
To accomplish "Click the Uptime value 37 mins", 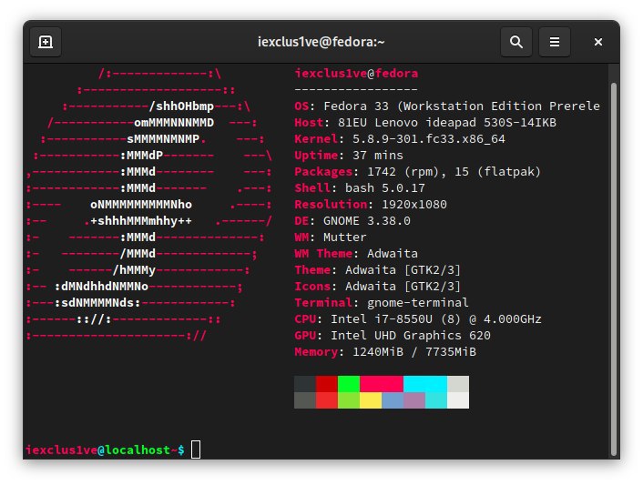I will tap(378, 156).
